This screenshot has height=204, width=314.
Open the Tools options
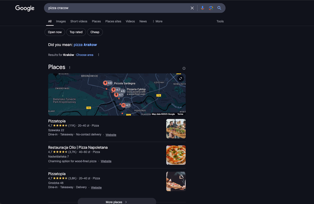[x=220, y=21]
